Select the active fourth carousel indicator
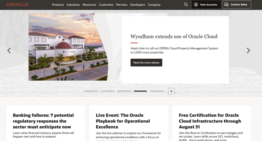 140,91
